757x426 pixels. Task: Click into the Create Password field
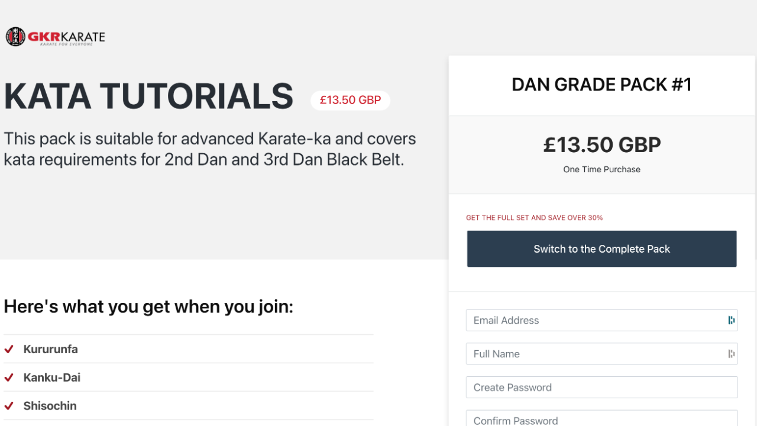[601, 388]
